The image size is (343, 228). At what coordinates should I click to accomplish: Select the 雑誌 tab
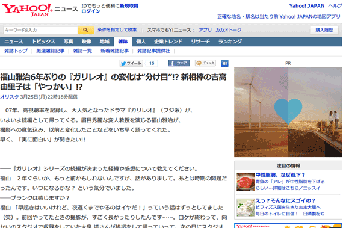point(123,42)
